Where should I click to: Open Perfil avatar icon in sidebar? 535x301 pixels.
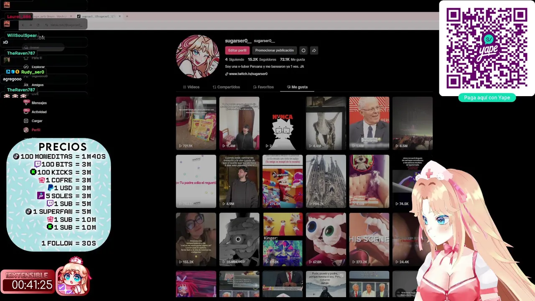[26, 130]
